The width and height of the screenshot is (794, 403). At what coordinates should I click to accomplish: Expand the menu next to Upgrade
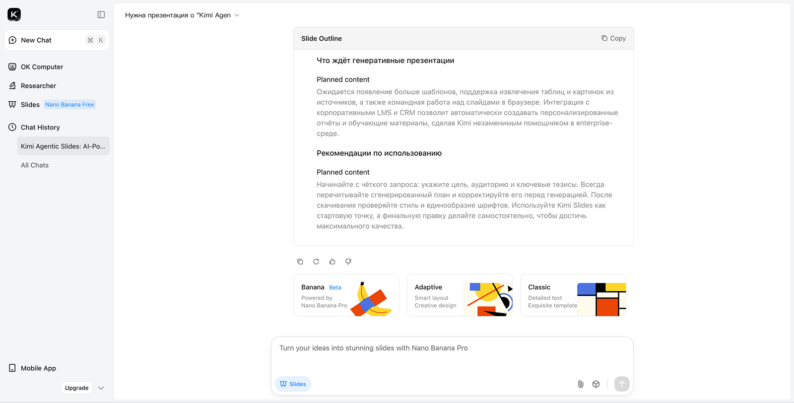point(101,388)
